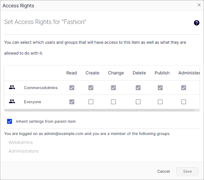Enable Publish permission for Everyone
The height and width of the screenshot is (180, 204).
pos(160,102)
